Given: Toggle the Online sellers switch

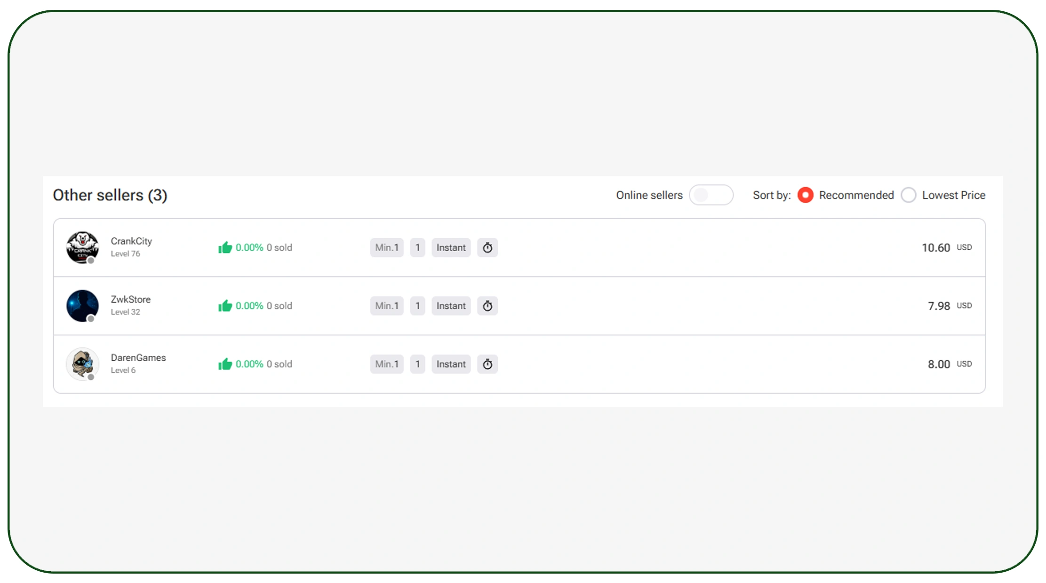Looking at the screenshot, I should (711, 195).
